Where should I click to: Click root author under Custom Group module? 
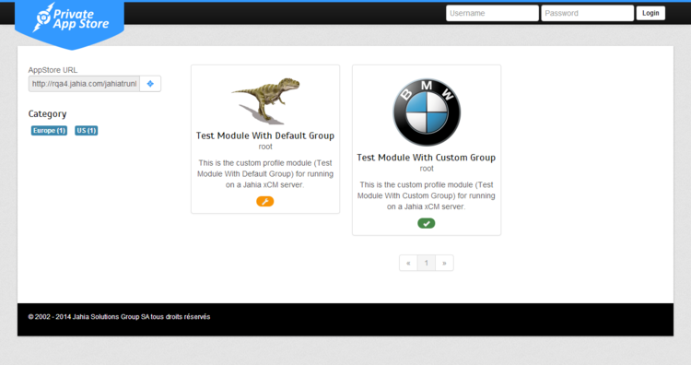pos(427,169)
